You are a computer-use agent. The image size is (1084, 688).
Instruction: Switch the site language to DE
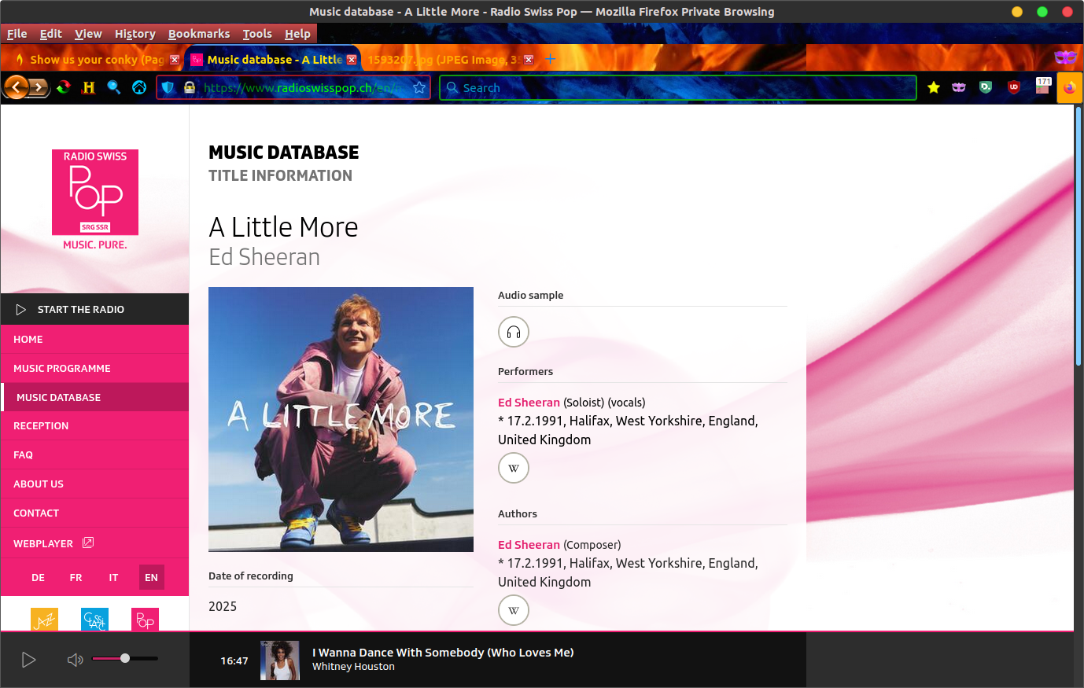click(x=38, y=577)
